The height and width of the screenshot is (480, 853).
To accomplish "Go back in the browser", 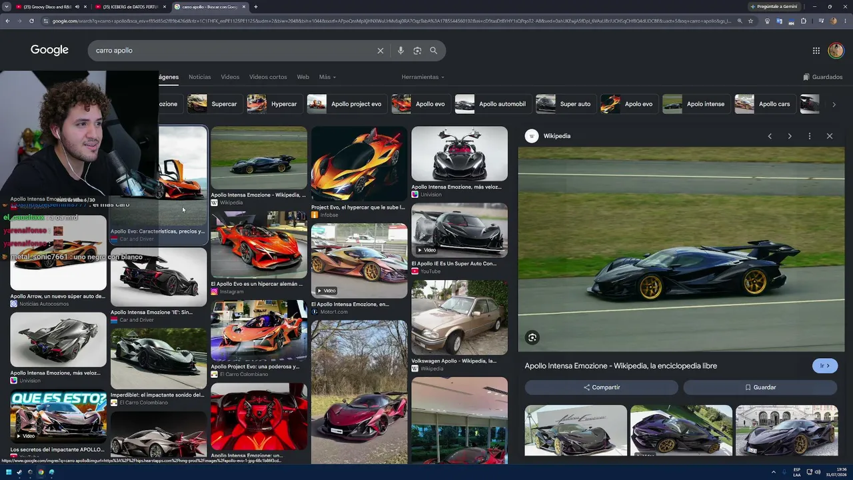I will point(7,21).
